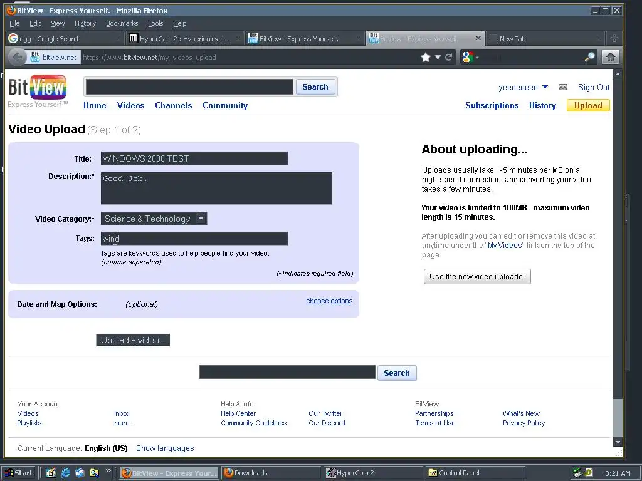Click the yellow Upload button

pyautogui.click(x=588, y=105)
